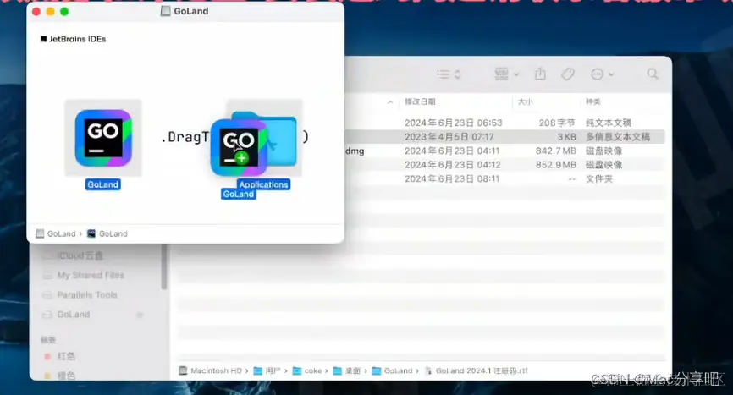Click GoLand 2024.1 注册码.rtf in path bar
Screen dimensions: 733x395
tap(477, 370)
